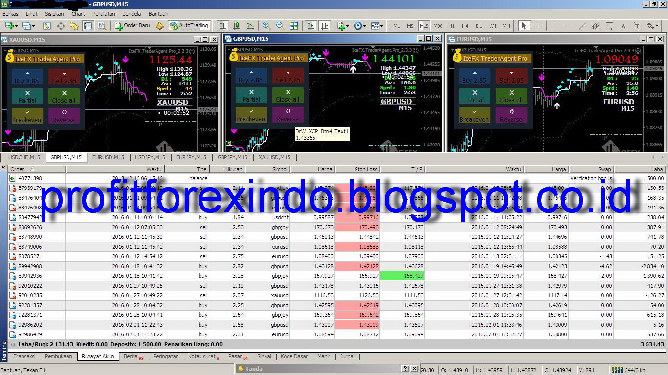Open the Jurnal terminal tab
The height and width of the screenshot is (375, 668).
(x=347, y=356)
